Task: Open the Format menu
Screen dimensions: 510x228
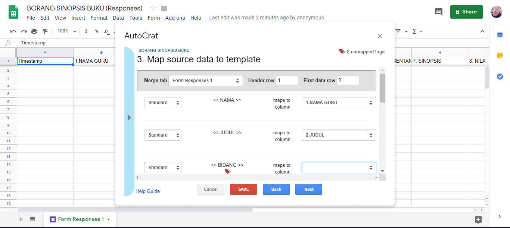Action: (x=99, y=18)
